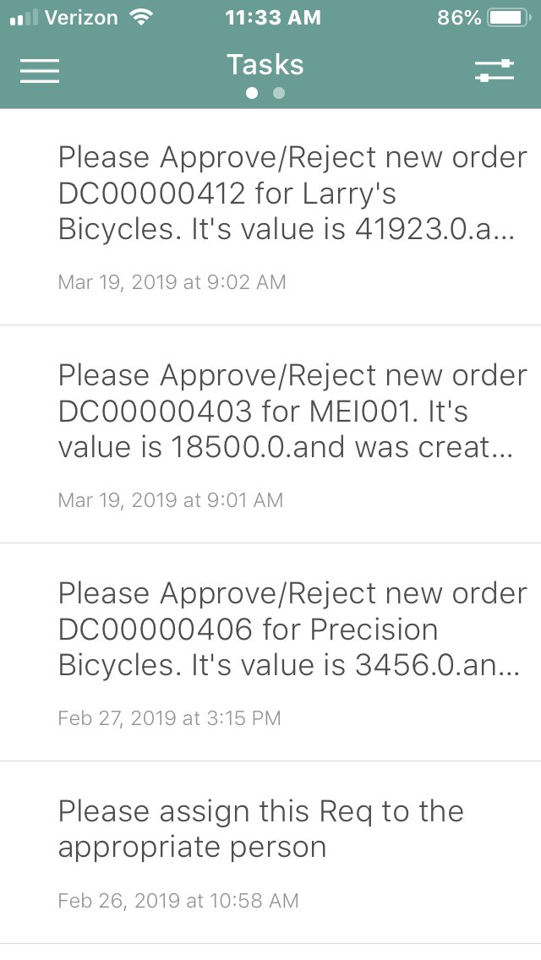Open the hamburger navigation menu
The height and width of the screenshot is (960, 541).
coord(40,70)
